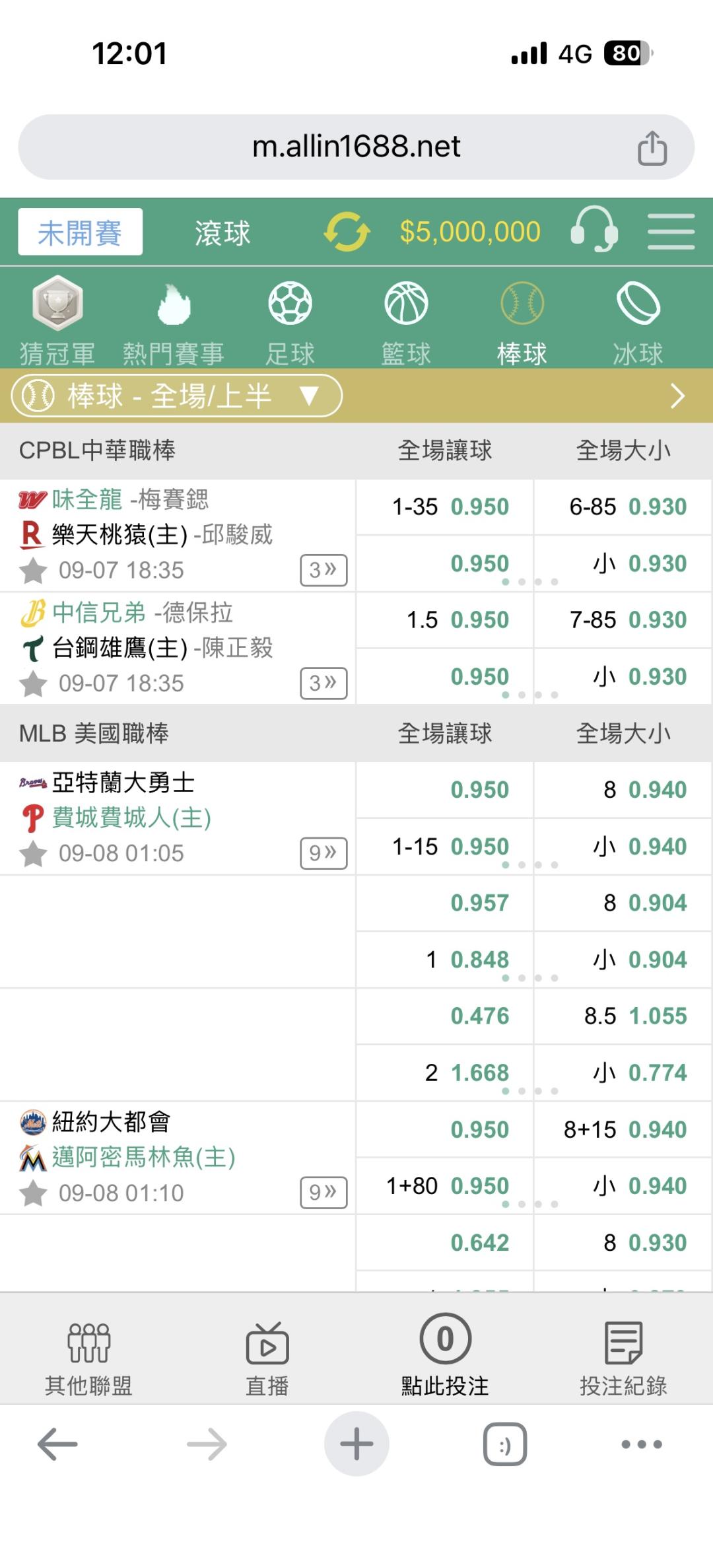Open 猜冠軍 trophy icon
713x1546 pixels.
(58, 303)
